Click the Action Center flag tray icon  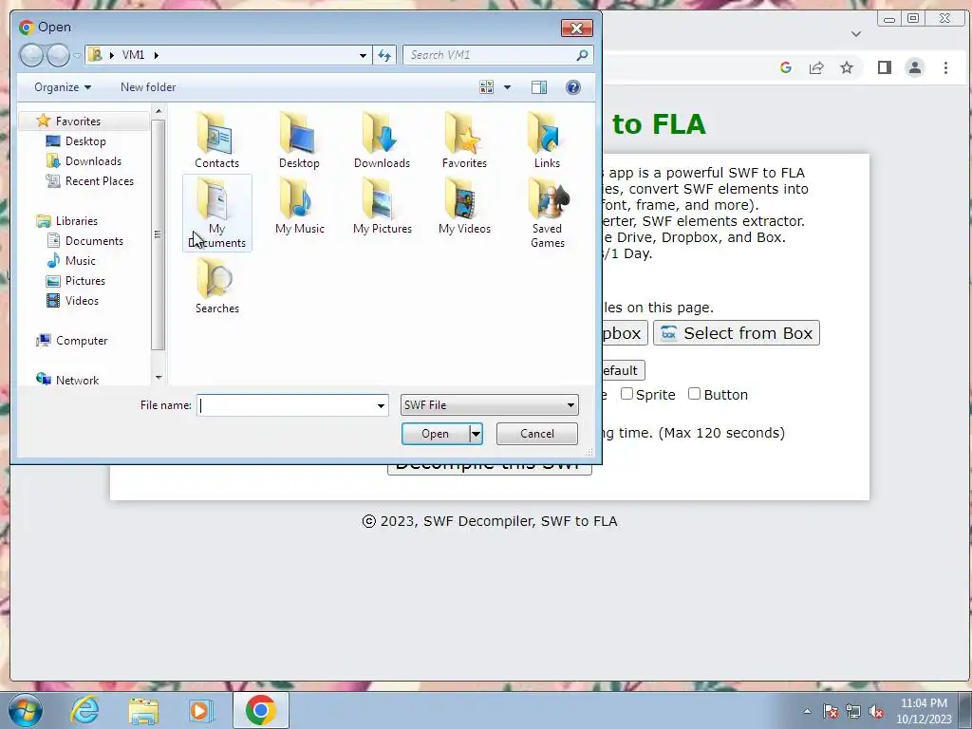pos(831,712)
